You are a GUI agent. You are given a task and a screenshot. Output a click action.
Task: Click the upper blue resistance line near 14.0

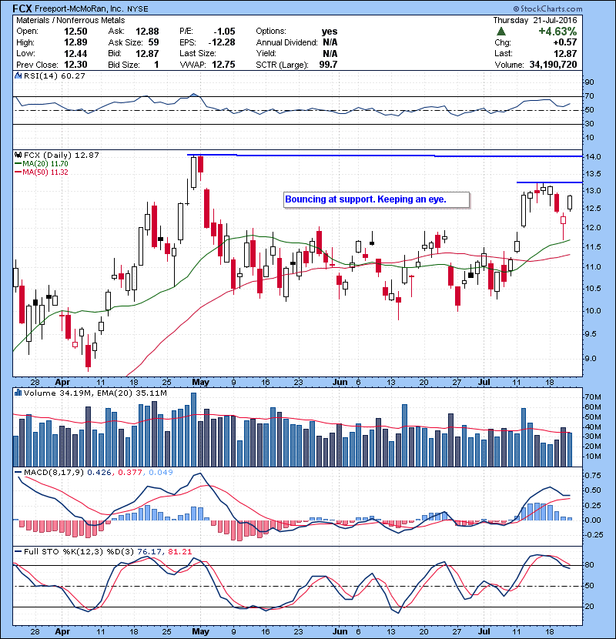pyautogui.click(x=384, y=156)
